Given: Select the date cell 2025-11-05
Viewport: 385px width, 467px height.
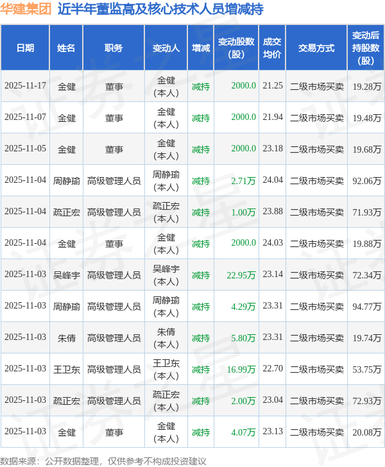Looking at the screenshot, I should click(25, 149).
